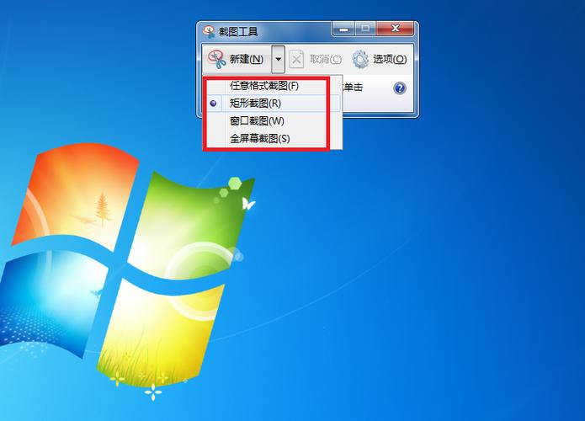Click the greyed-out 取消(C) cancel button

point(316,59)
